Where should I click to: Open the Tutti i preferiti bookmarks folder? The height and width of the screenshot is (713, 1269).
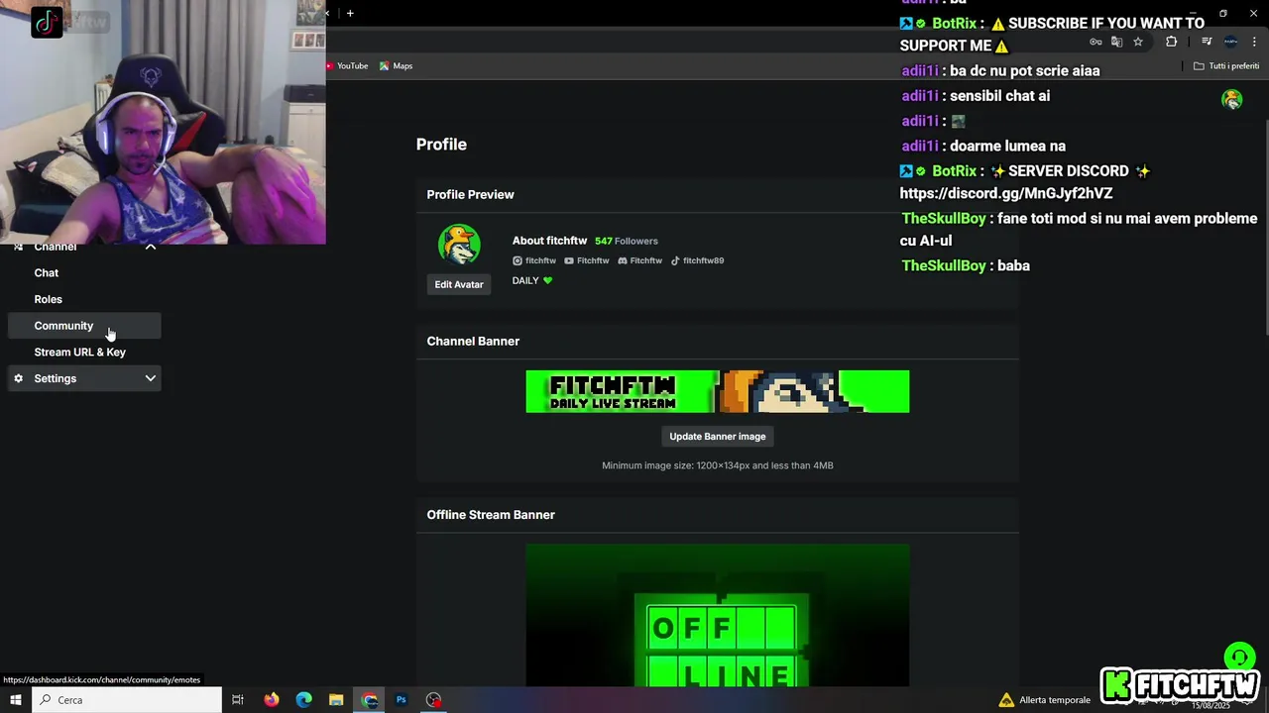(x=1226, y=66)
